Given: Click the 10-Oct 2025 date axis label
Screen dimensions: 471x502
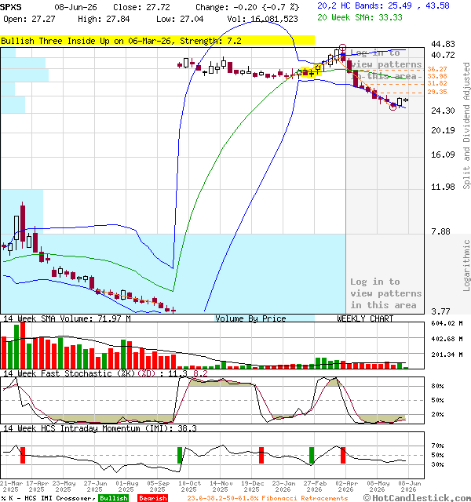Looking at the screenshot, I should pos(189,486).
